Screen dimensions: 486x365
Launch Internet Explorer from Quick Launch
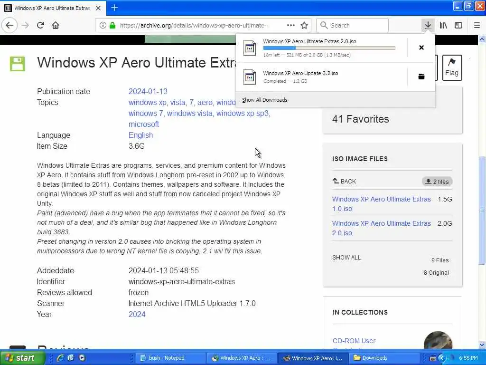pos(60,358)
